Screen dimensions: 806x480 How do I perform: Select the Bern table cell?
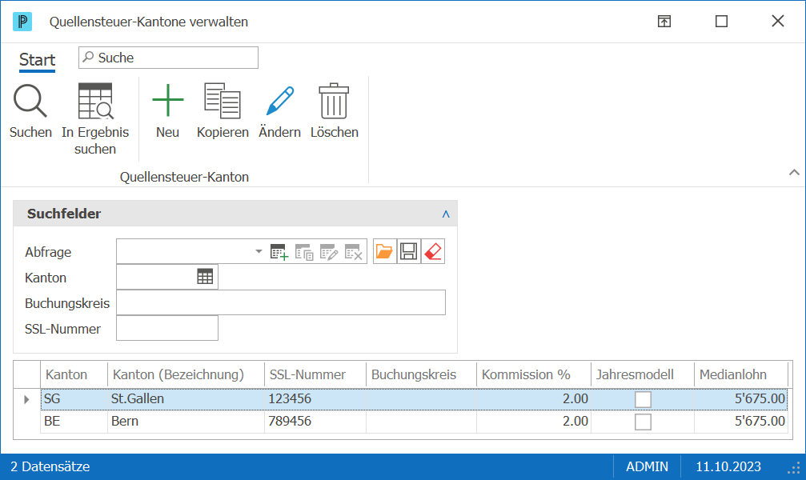(186, 422)
